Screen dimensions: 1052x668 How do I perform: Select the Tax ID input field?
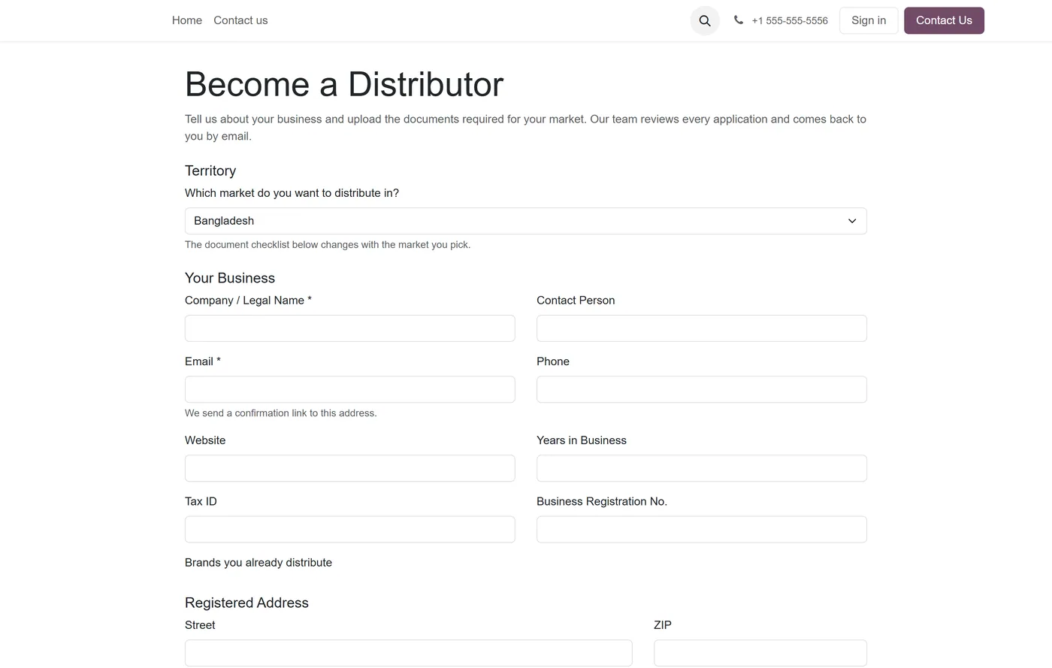click(x=350, y=529)
